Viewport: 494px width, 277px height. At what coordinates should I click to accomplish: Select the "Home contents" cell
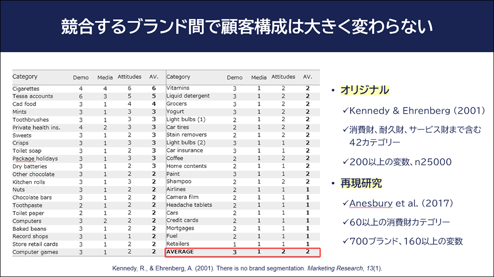[187, 166]
